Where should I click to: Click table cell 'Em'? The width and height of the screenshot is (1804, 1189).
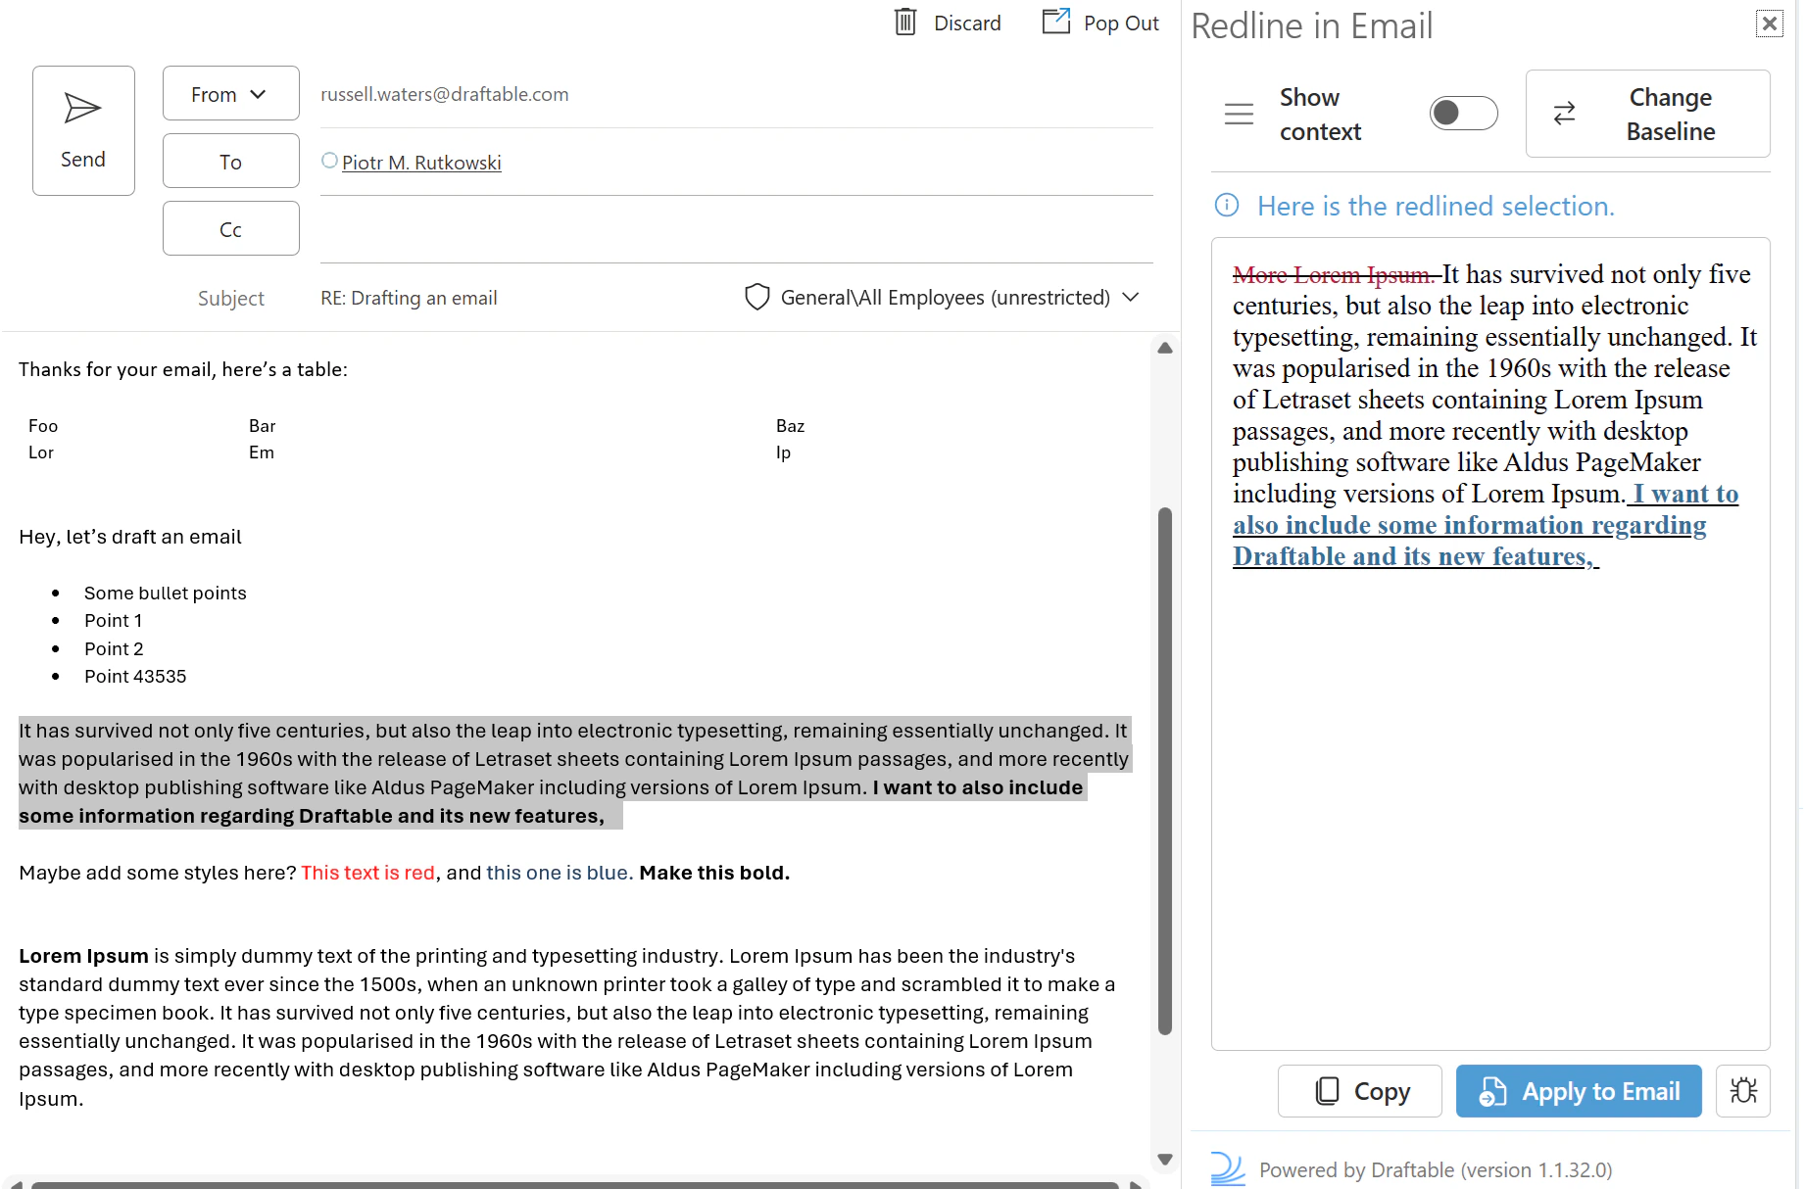(x=262, y=452)
